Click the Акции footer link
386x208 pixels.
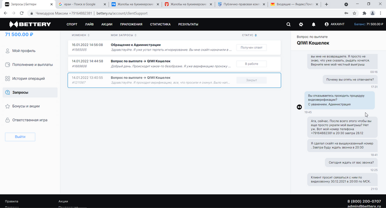pyautogui.click(x=63, y=202)
